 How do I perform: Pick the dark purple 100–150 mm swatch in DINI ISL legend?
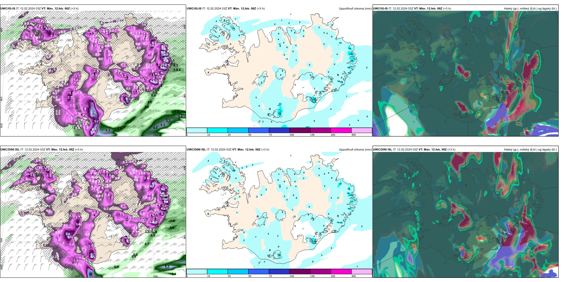coord(300,272)
